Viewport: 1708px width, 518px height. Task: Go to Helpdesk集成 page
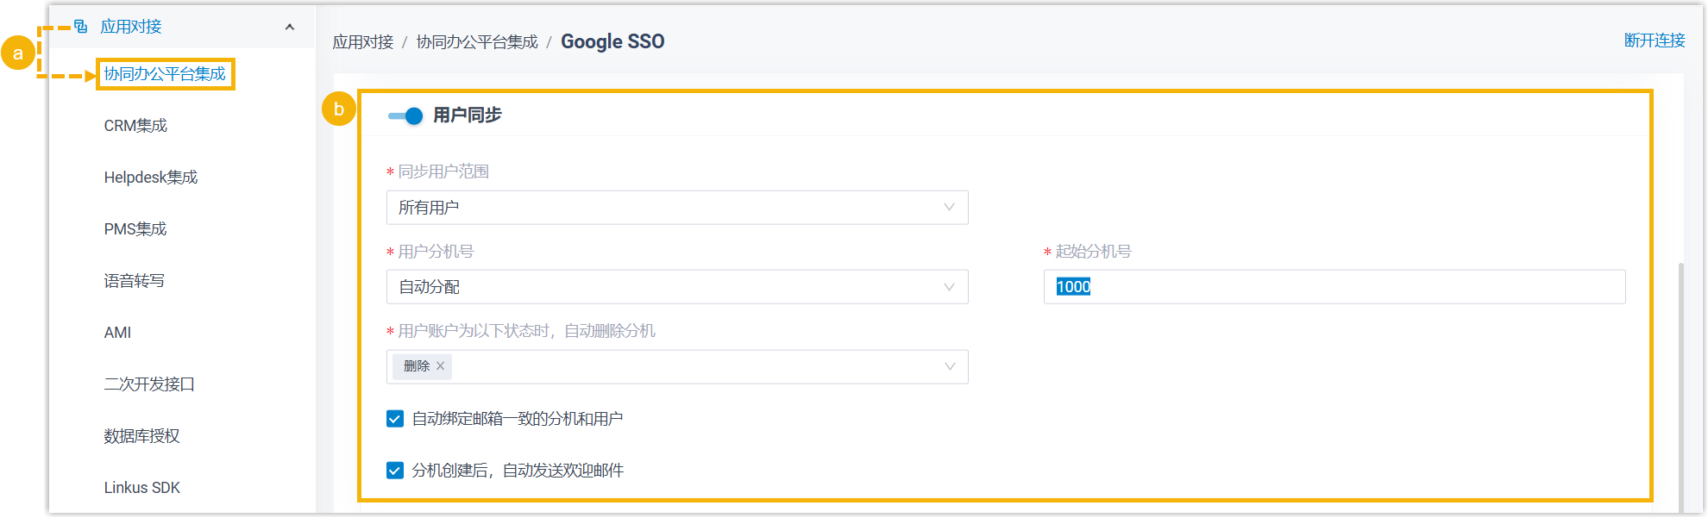[151, 178]
